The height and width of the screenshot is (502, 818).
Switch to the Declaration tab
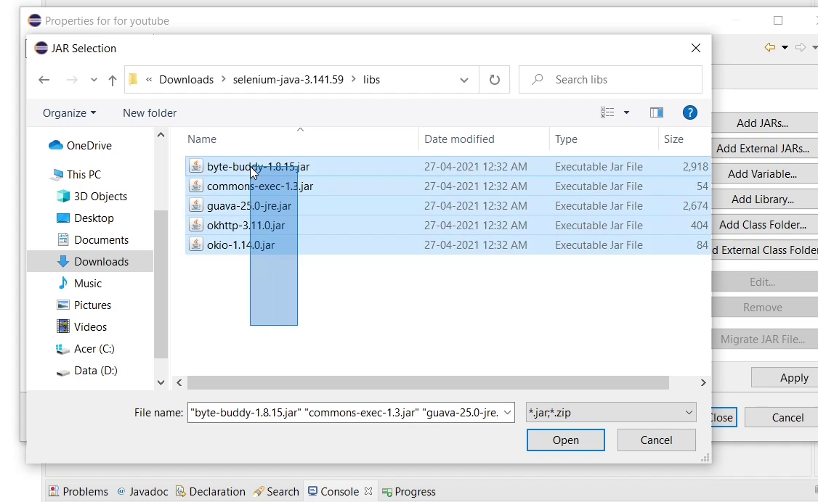pyautogui.click(x=211, y=492)
